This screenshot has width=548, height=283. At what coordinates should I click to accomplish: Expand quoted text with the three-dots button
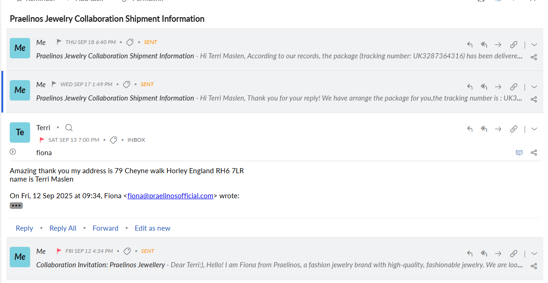click(x=16, y=206)
